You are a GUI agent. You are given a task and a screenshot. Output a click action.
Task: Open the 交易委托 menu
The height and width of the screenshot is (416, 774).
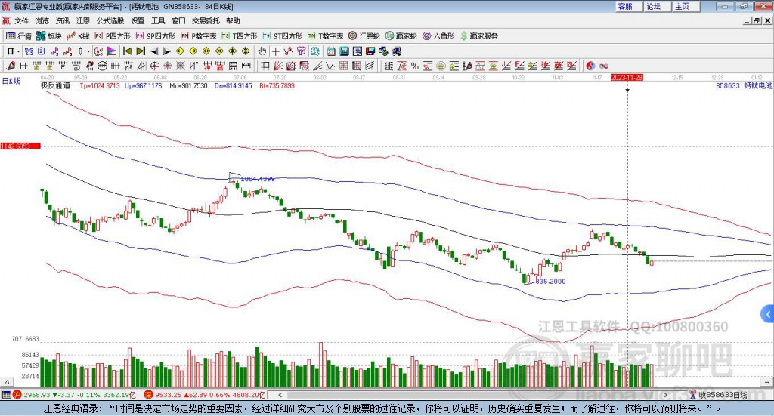[x=206, y=20]
